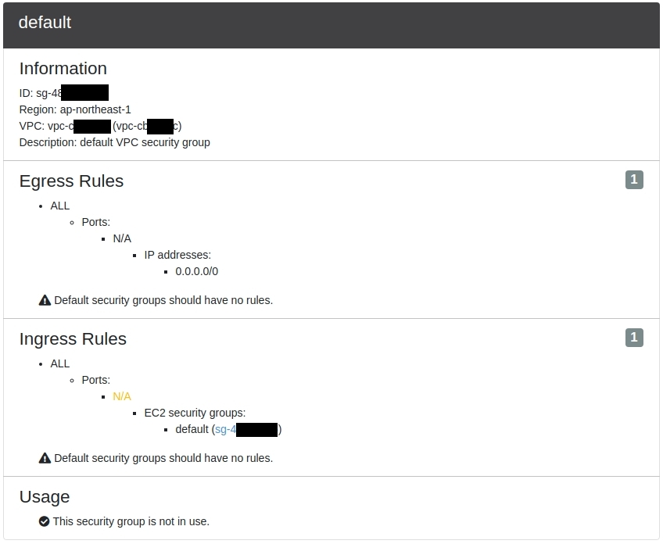Click the ap-northeast-1 region value
The image size is (663, 544).
pyautogui.click(x=93, y=109)
